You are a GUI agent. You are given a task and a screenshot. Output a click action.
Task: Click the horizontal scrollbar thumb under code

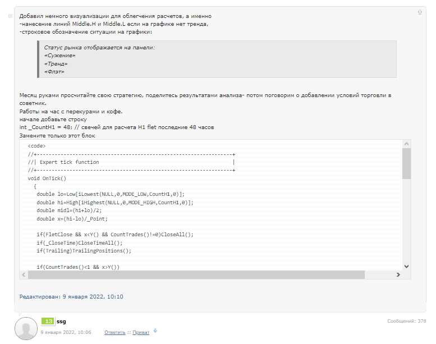(x=210, y=275)
